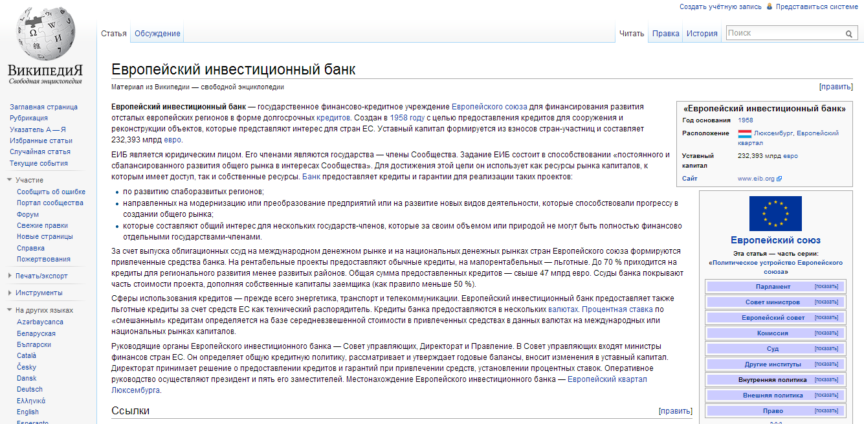Click Сообщить об ошибке link
Image resolution: width=864 pixels, height=424 pixels.
pyautogui.click(x=51, y=192)
